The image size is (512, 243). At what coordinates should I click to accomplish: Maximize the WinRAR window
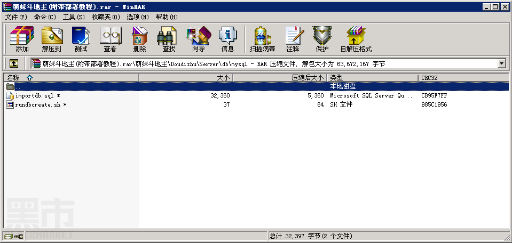click(495, 6)
